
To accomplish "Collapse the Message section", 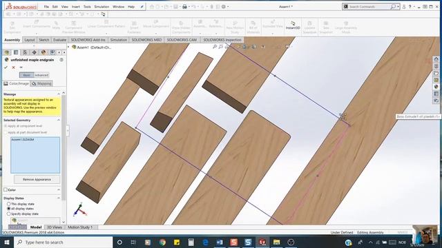I will 59,94.
